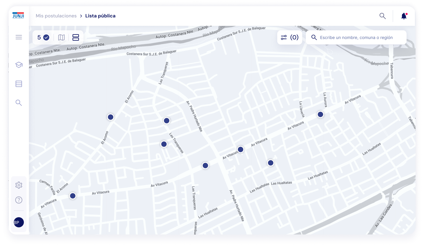424x247 pixels.
Task: Open the filters button showing (0)
Action: point(290,37)
